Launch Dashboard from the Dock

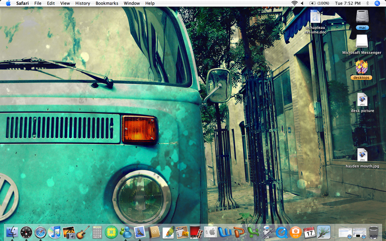pyautogui.click(x=26, y=232)
